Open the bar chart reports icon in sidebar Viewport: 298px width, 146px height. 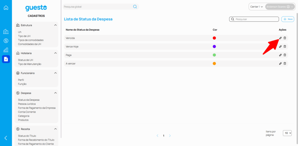pos(6,50)
